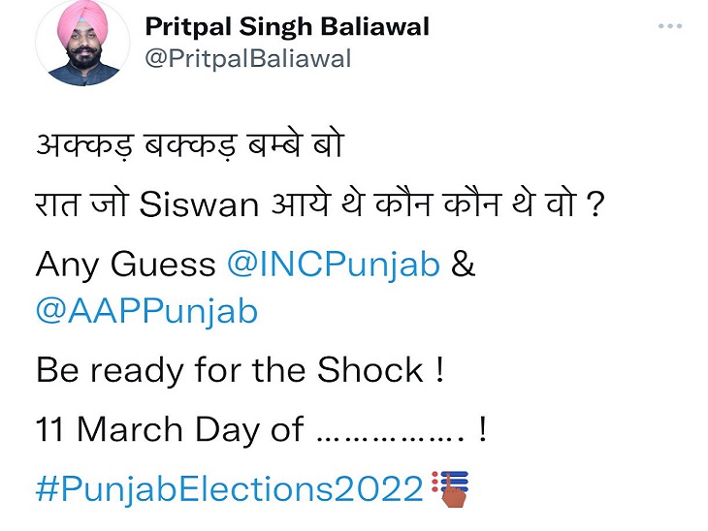The width and height of the screenshot is (708, 531).
Task: Visit the @AAPPunjab mention
Action: [x=146, y=311]
